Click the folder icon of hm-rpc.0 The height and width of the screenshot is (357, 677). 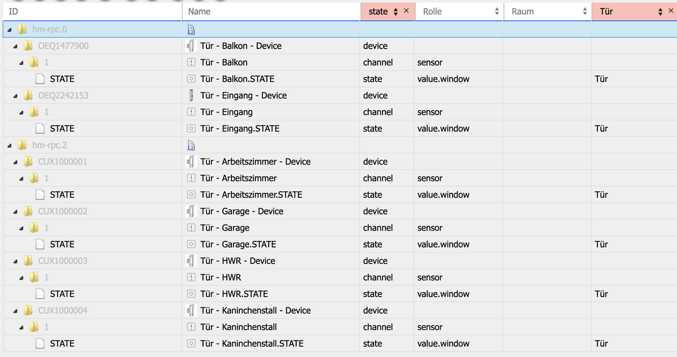[x=22, y=29]
